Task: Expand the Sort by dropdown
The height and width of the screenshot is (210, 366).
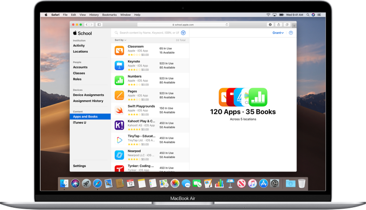Action: [120, 40]
